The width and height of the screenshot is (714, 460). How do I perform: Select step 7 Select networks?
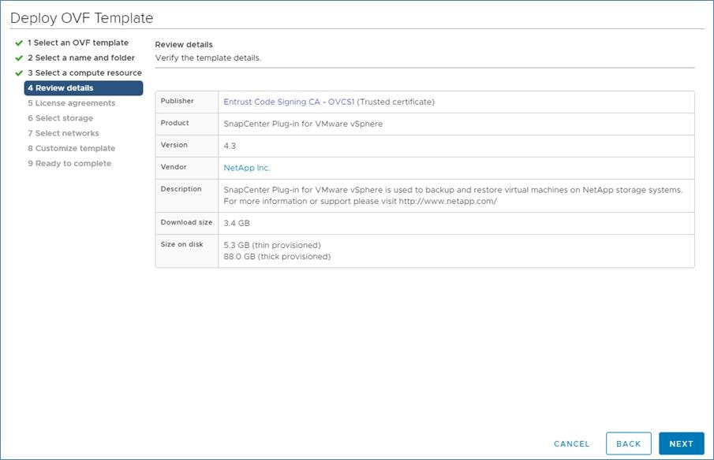pos(63,133)
